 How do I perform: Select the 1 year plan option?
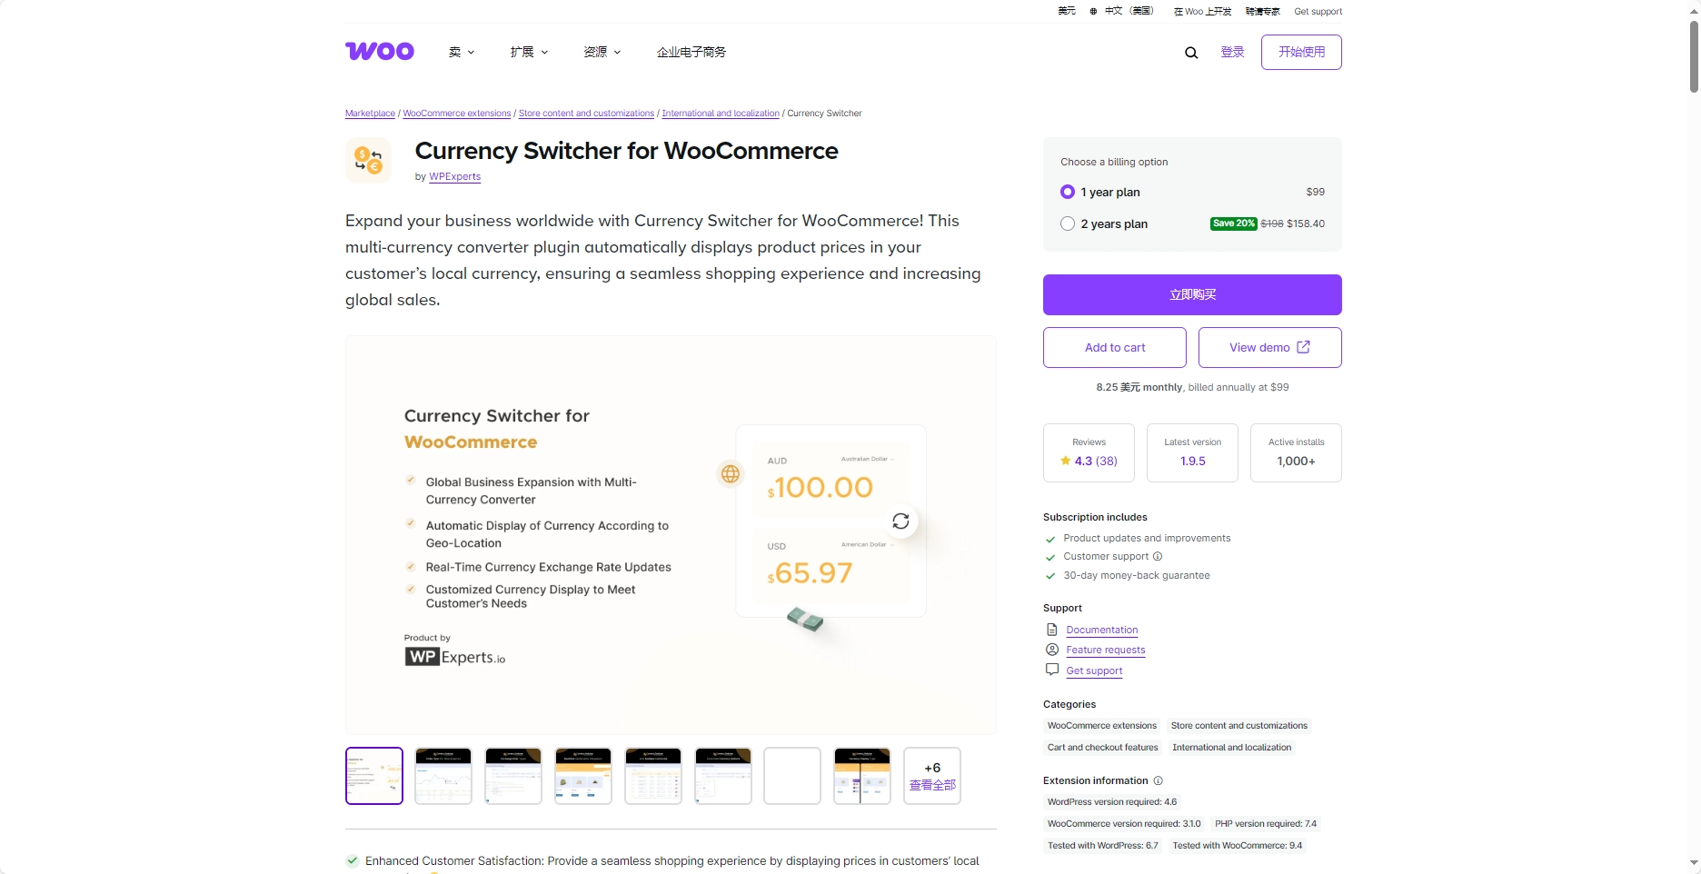[x=1068, y=192]
